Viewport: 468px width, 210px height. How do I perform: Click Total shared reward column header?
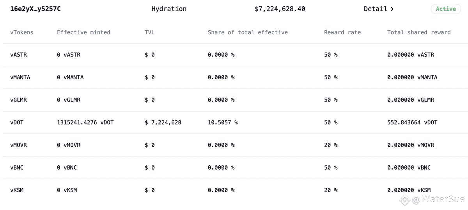pyautogui.click(x=418, y=32)
